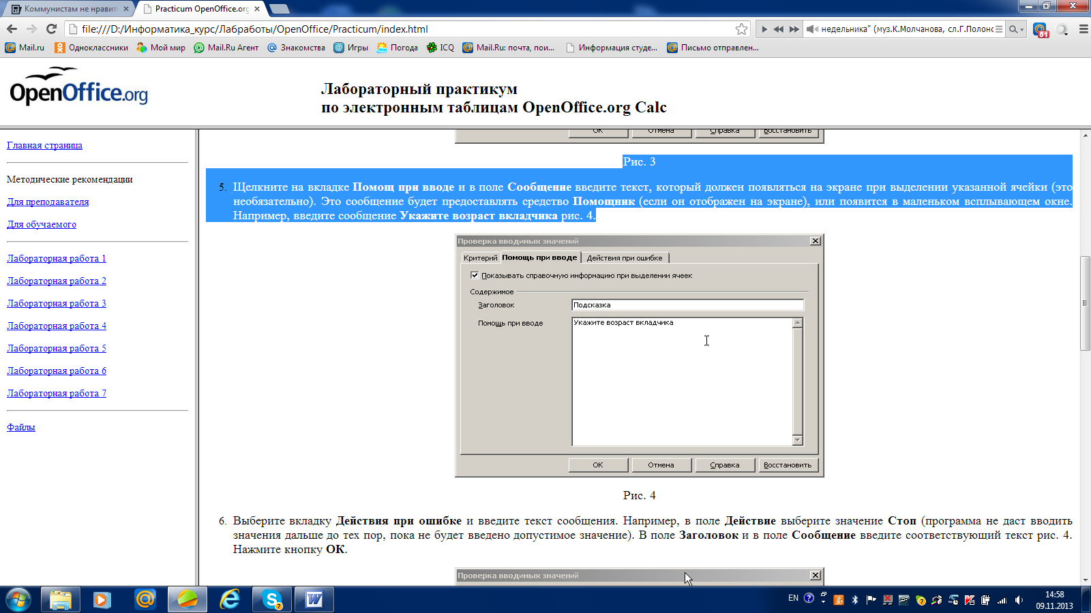Open Одноклассники bookmark
The width and height of the screenshot is (1091, 613).
coord(91,48)
